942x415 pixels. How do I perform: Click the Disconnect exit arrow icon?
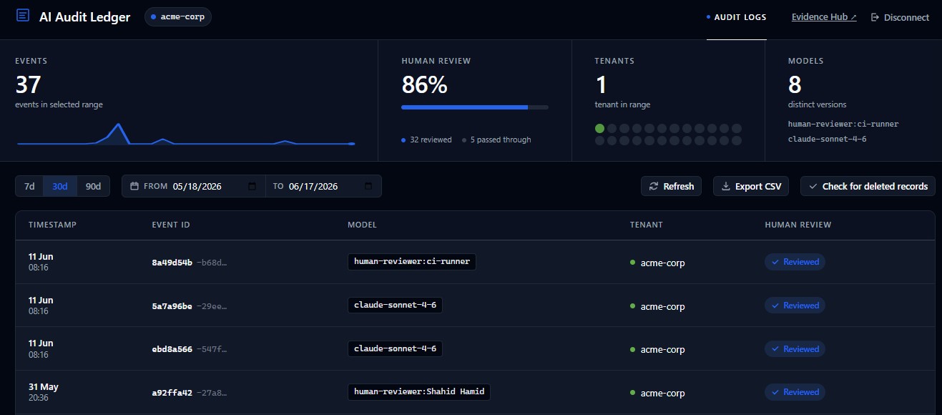pyautogui.click(x=875, y=17)
